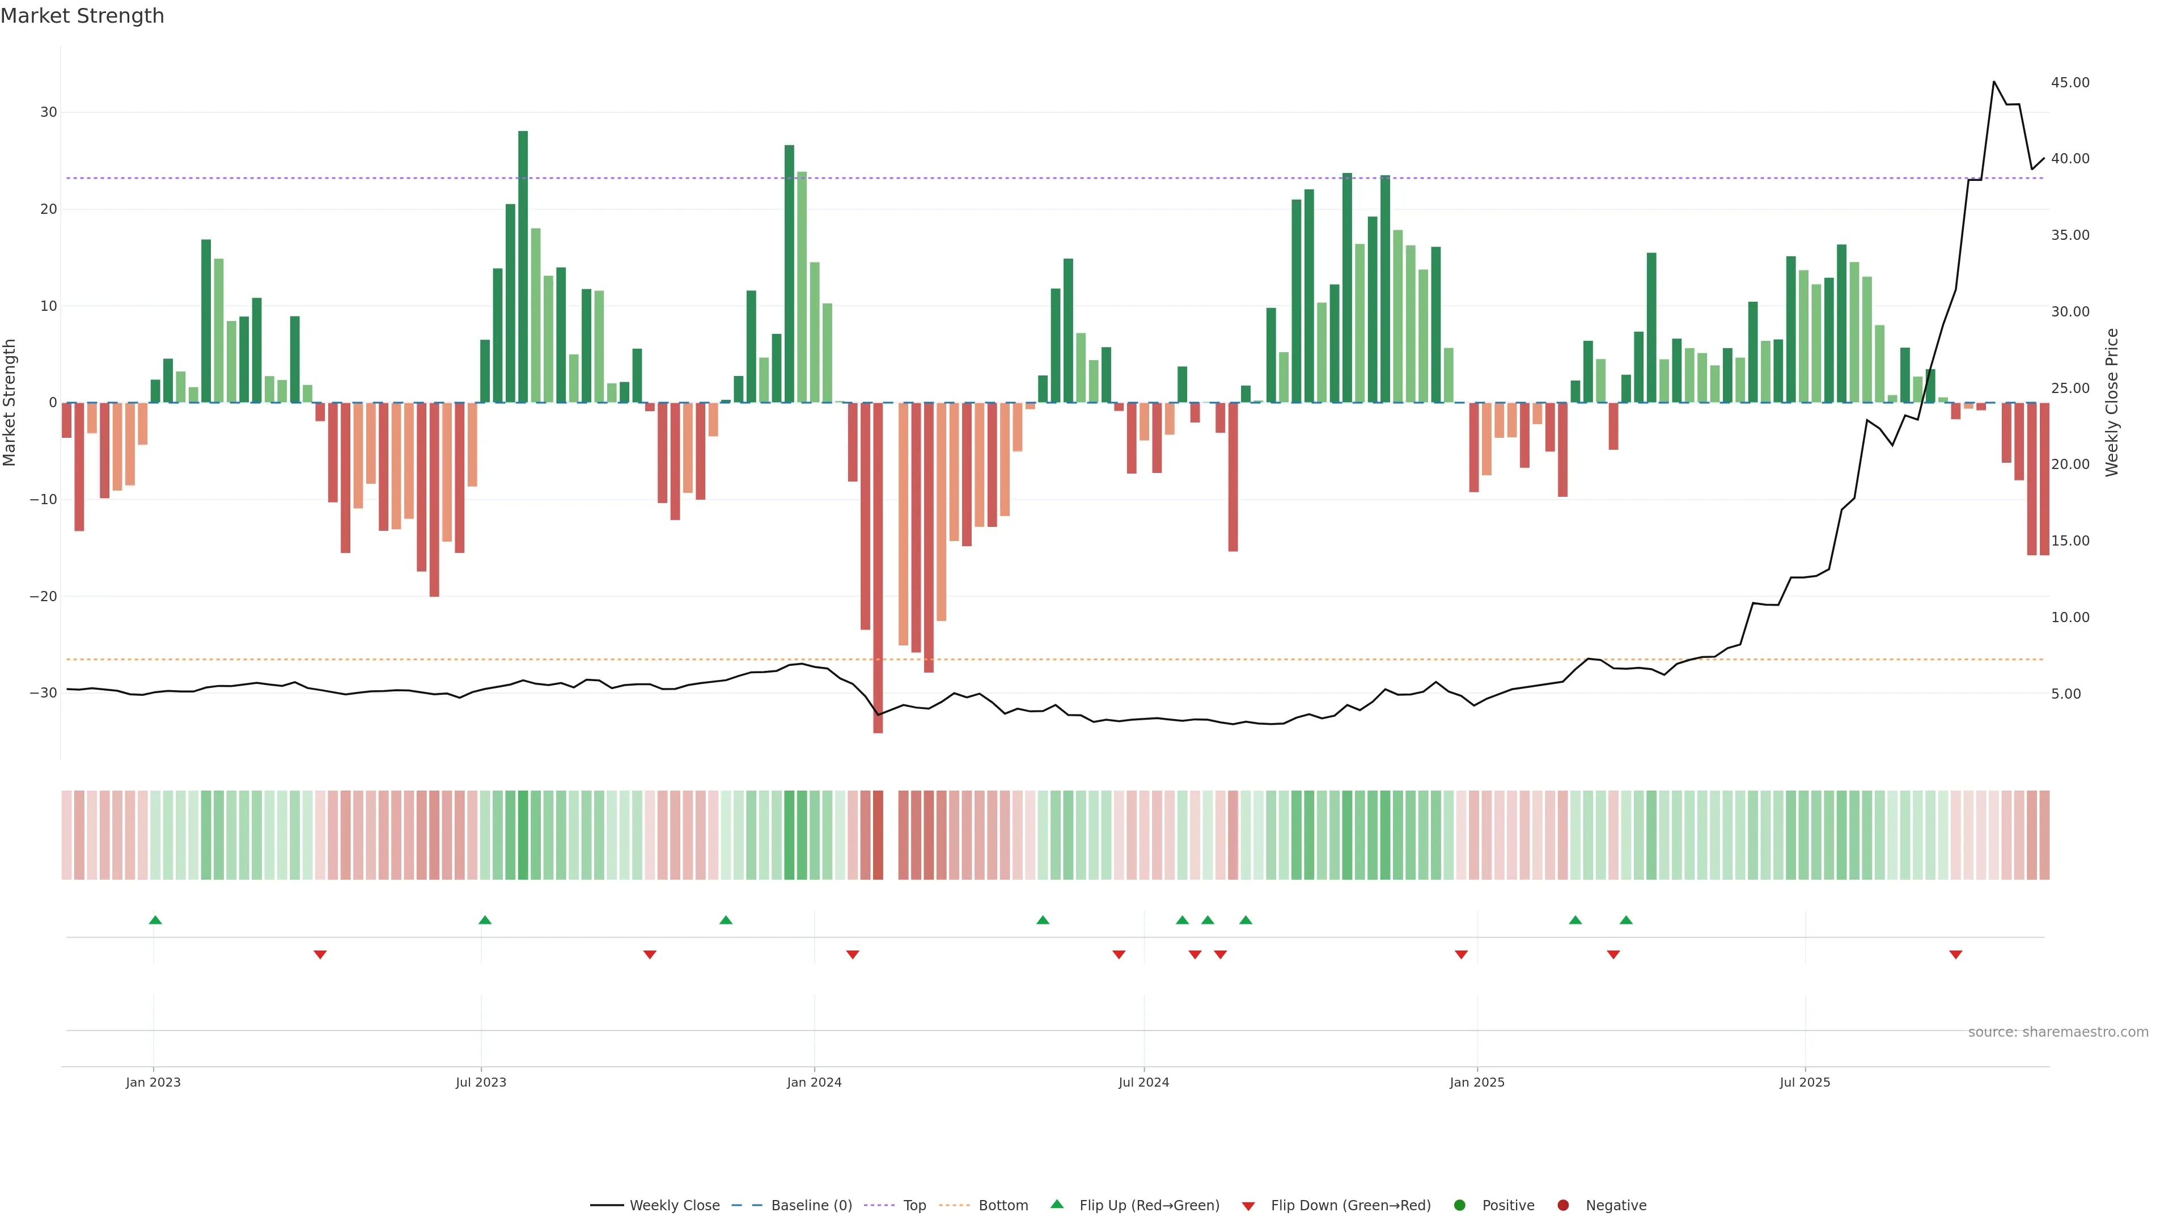Image resolution: width=2177 pixels, height=1225 pixels.
Task: Click the Flip Down legend triangle icon
Action: (x=1248, y=1206)
